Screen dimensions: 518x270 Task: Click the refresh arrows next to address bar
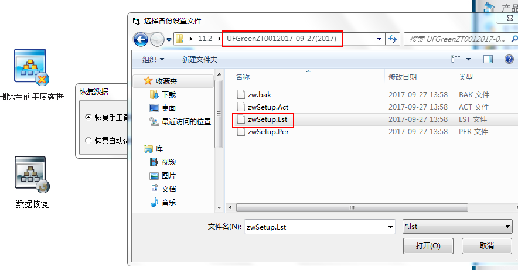393,39
